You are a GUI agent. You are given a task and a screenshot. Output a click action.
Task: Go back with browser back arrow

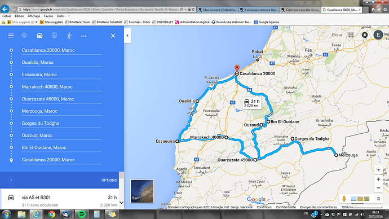pyautogui.click(x=5, y=9)
